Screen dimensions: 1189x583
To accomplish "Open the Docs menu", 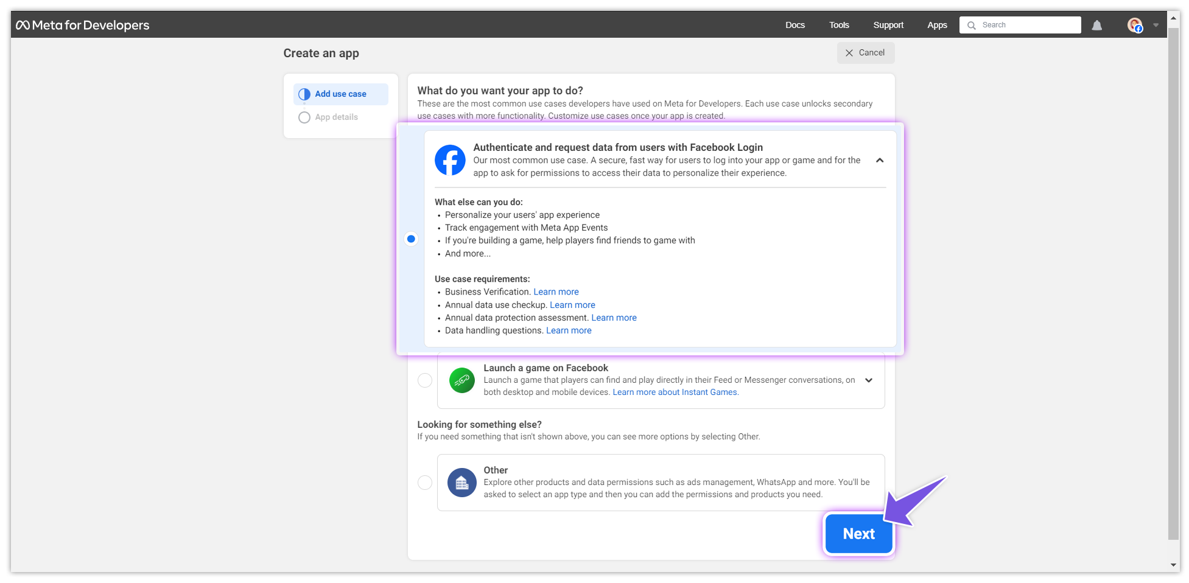I will (x=795, y=25).
